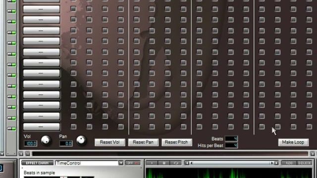Toggle the green LED of the second-from-bottom row
This screenshot has width=317, height=178.
pos(11,118)
